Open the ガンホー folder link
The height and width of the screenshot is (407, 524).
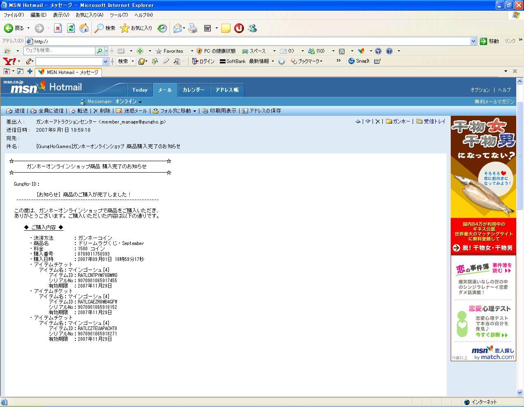tap(398, 121)
